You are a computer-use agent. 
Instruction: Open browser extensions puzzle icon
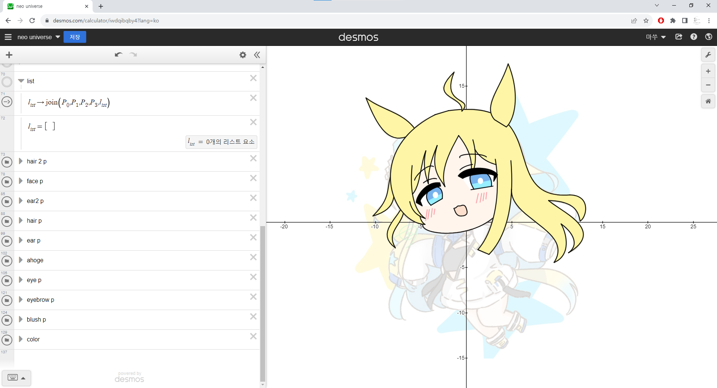click(673, 21)
